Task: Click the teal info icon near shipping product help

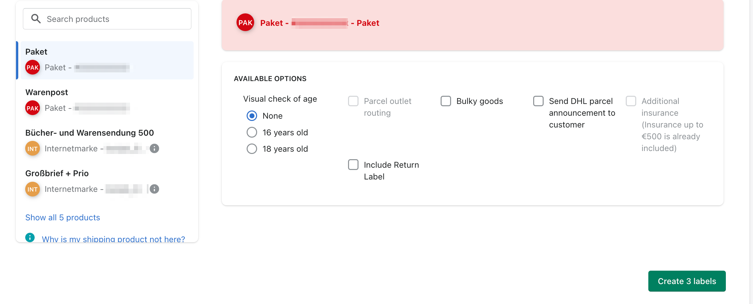Action: pyautogui.click(x=30, y=237)
